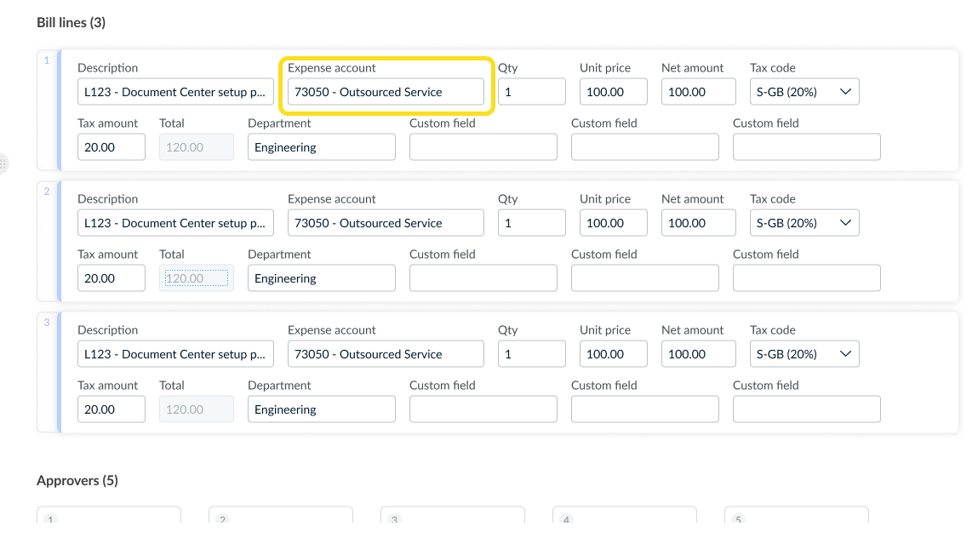
Task: Click Net amount field in line 2
Action: click(699, 223)
